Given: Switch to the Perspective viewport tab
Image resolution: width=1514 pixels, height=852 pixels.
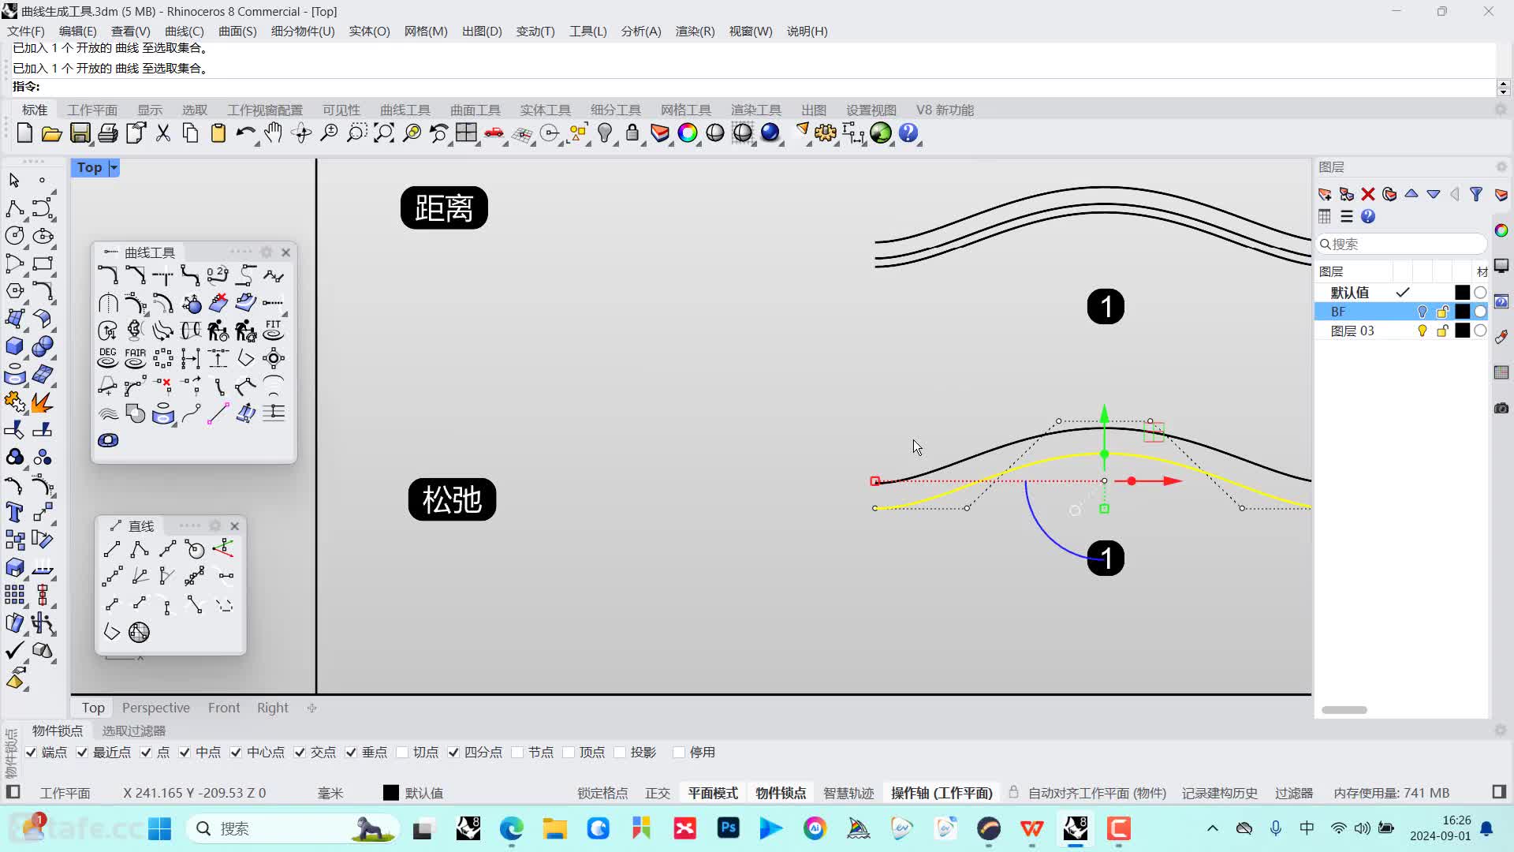Looking at the screenshot, I should tap(156, 708).
